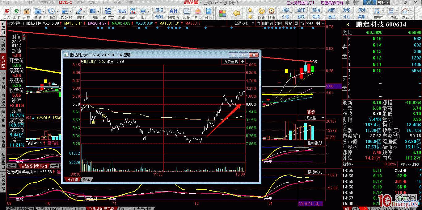The image size is (422, 210).
Task: Switch to the 分时量 tab in popup
Action: 72,180
